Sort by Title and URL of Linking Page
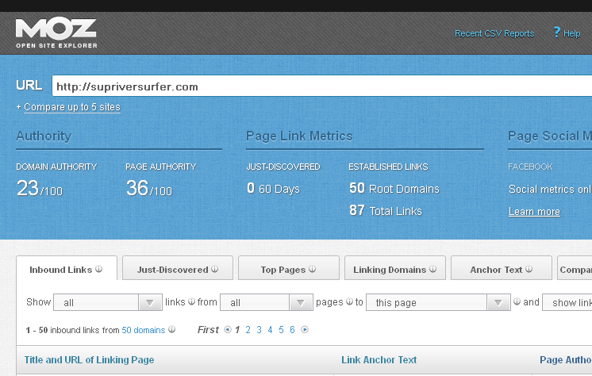 [x=89, y=360]
